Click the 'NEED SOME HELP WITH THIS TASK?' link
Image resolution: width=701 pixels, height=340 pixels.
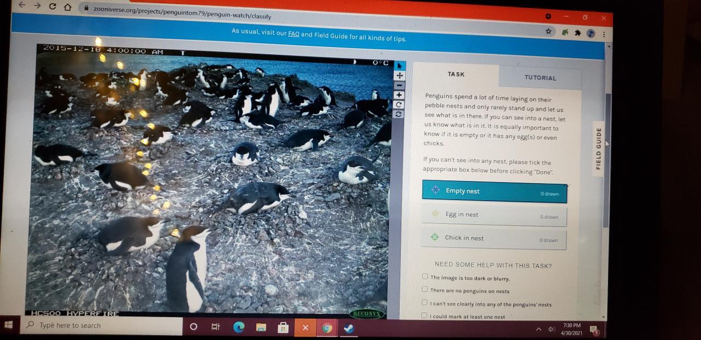pos(493,265)
